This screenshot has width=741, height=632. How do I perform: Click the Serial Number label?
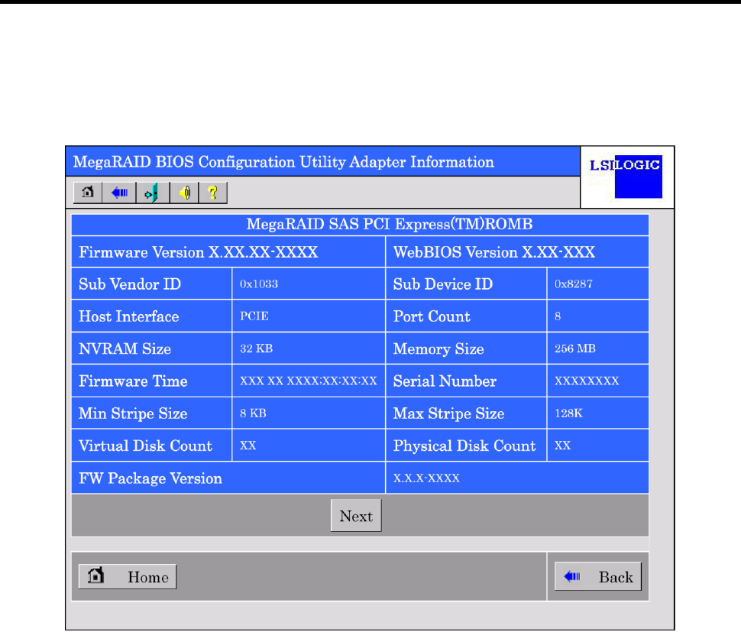coord(445,381)
